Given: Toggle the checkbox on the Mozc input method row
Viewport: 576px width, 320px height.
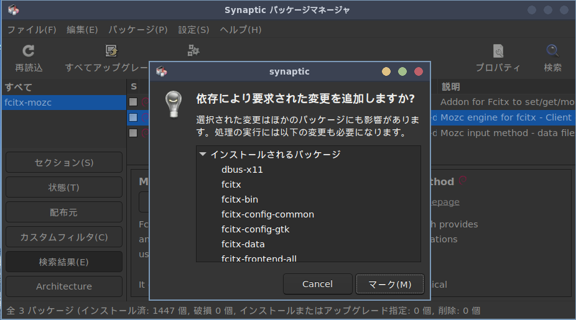Looking at the screenshot, I should tap(133, 133).
